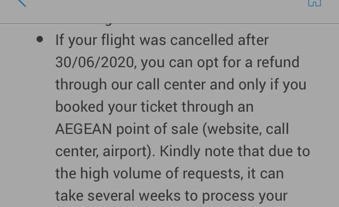Select the 'booked your ticket through an' line
This screenshot has width=339, height=207.
coord(154,107)
